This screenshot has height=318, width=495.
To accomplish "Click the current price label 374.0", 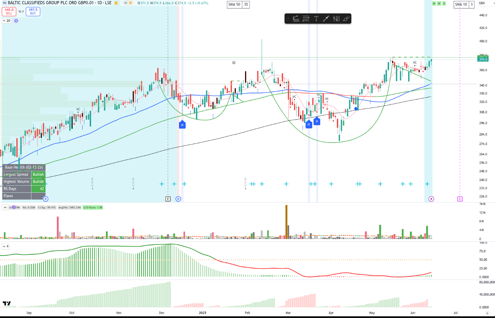I will tap(483, 59).
